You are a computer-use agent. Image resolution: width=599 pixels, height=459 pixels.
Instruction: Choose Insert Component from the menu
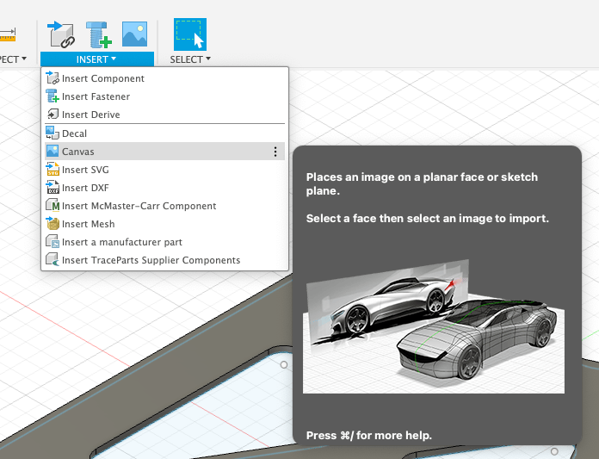pyautogui.click(x=102, y=78)
